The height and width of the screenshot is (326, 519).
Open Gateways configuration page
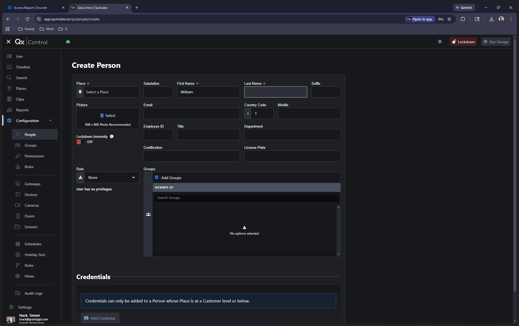(32, 184)
